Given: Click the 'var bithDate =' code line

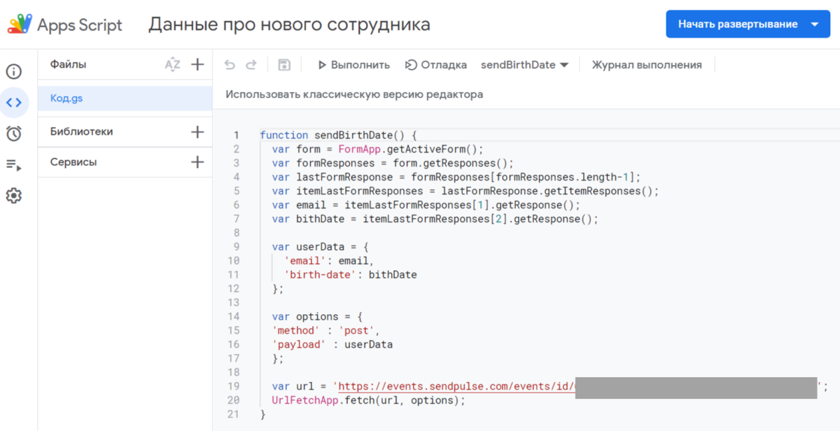Looking at the screenshot, I should pyautogui.click(x=435, y=219).
